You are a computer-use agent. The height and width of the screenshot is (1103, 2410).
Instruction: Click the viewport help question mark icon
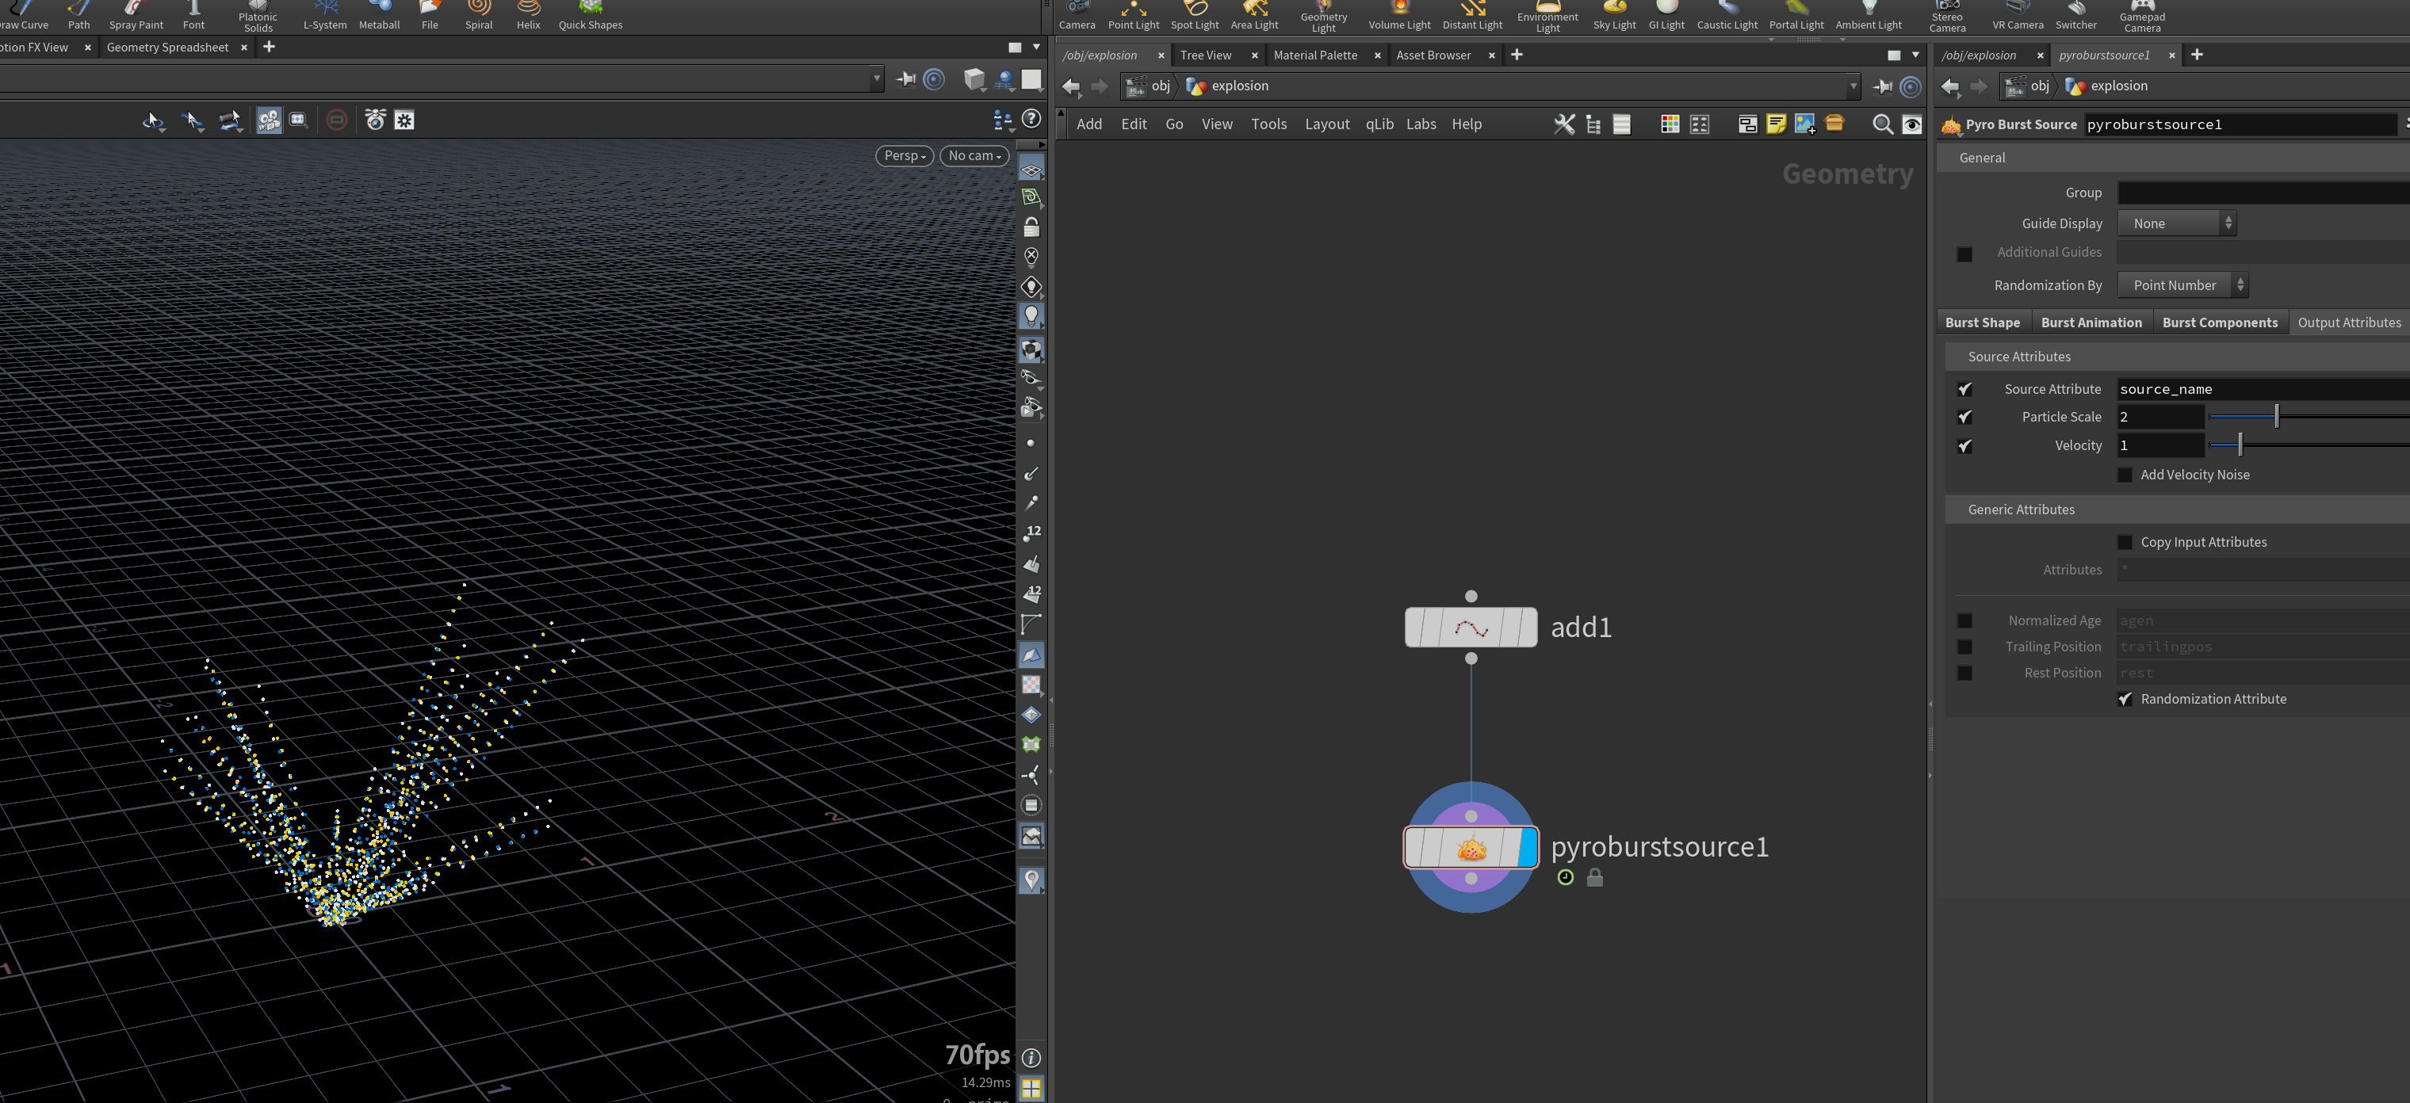(1031, 119)
